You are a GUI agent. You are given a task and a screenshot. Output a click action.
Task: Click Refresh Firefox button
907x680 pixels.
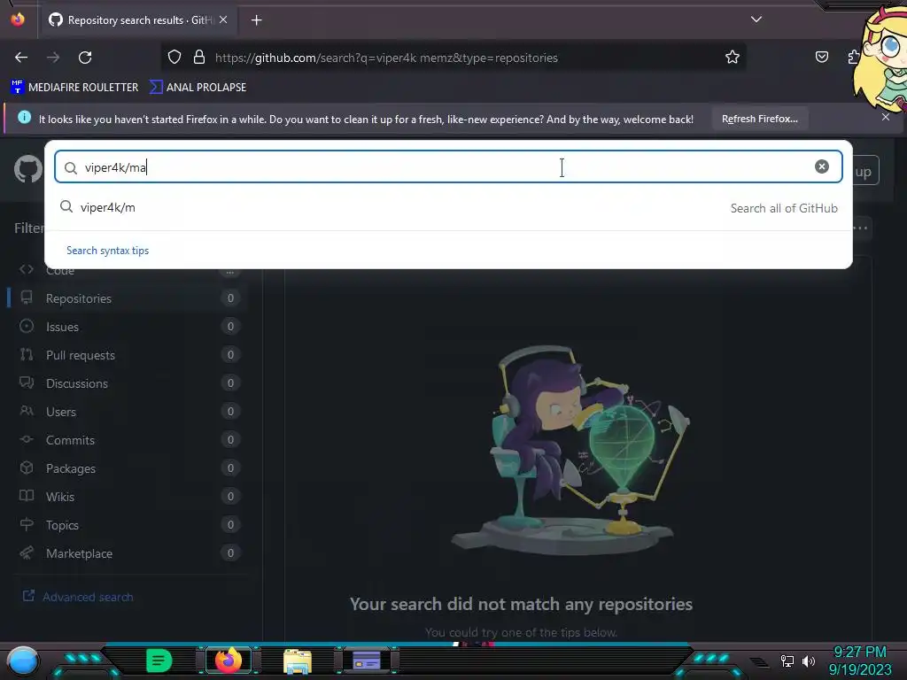pyautogui.click(x=759, y=119)
